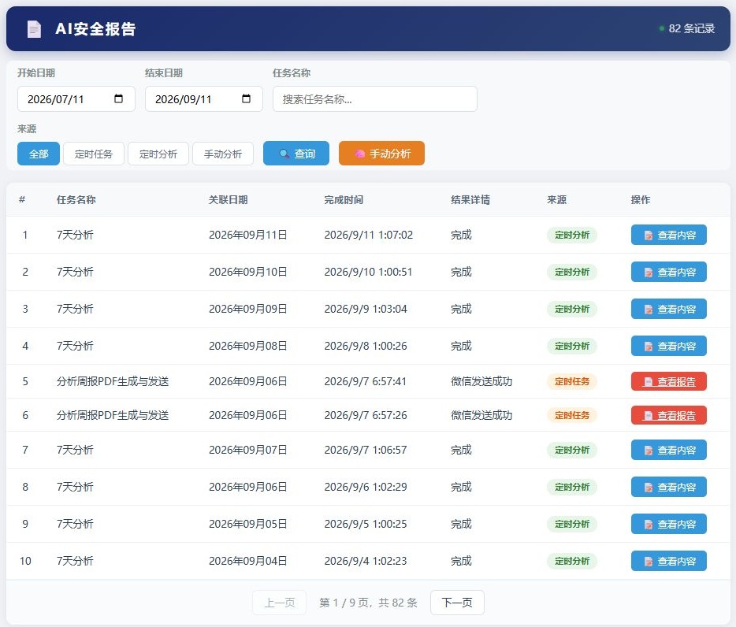Click the 定时任务 source badge in row 5
736x627 pixels.
click(x=572, y=381)
